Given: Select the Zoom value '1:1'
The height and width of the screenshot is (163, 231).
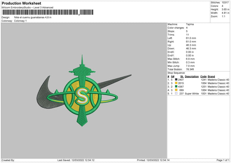Looking at the screenshot, I should tap(223, 17).
